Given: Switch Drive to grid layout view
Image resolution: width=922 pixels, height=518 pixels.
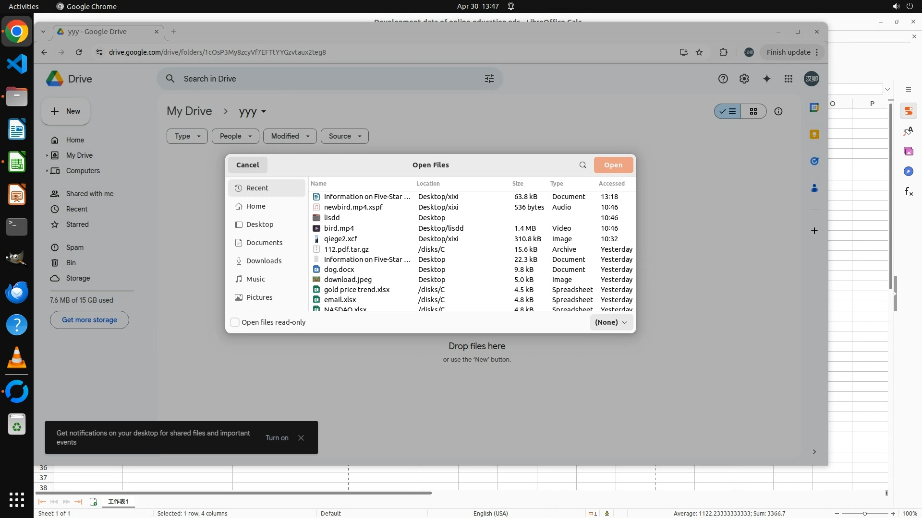Looking at the screenshot, I should pyautogui.click(x=753, y=111).
